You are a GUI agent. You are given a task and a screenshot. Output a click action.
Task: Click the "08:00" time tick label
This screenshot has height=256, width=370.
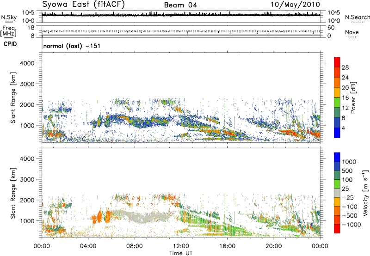click(x=135, y=246)
